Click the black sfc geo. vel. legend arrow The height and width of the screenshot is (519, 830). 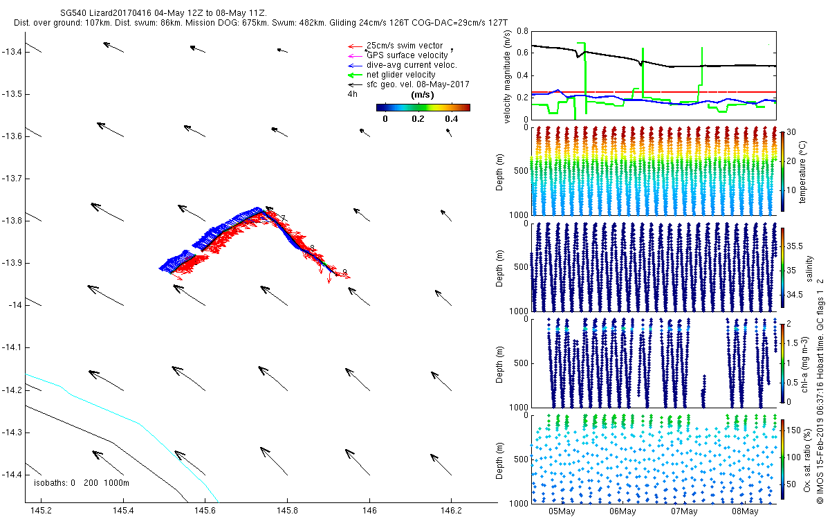pyautogui.click(x=356, y=84)
